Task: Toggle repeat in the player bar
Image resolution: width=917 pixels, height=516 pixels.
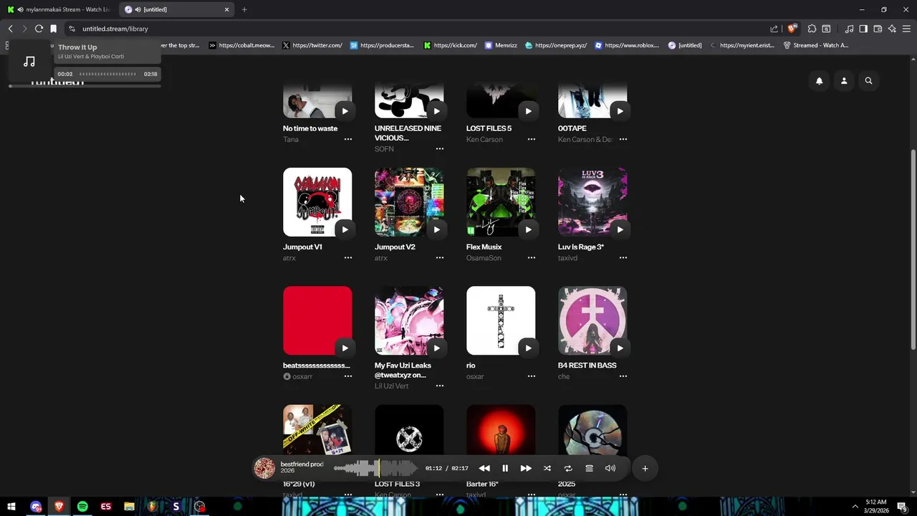Action: coord(568,468)
